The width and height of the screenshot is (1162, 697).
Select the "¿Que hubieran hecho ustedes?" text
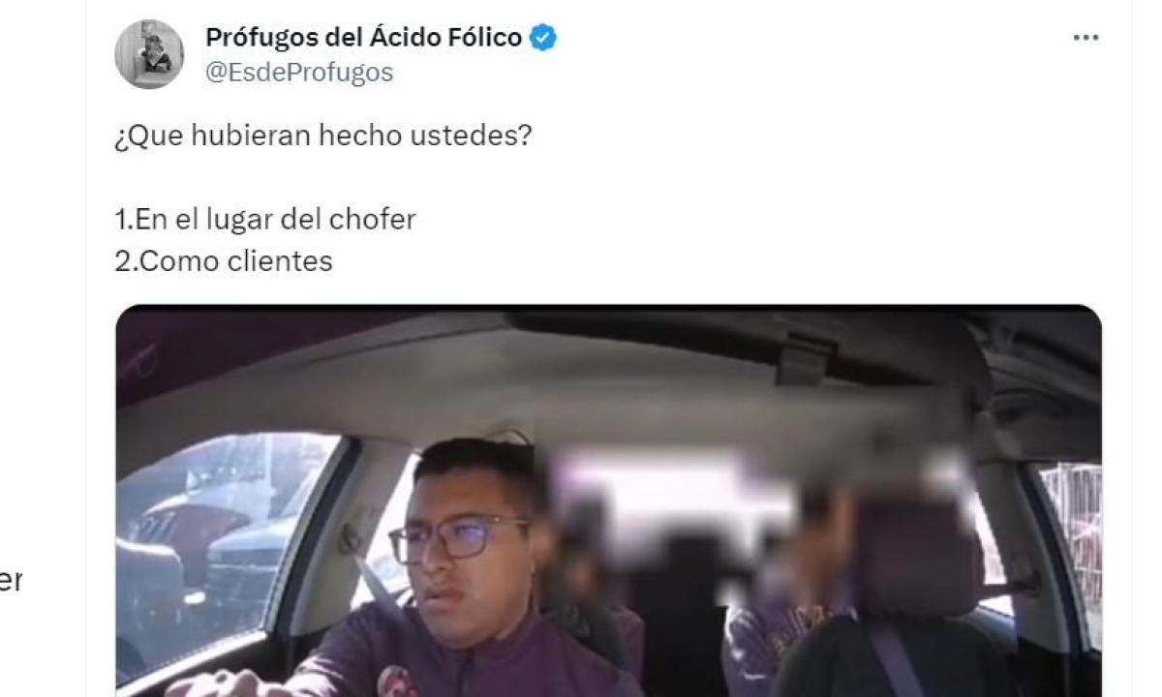point(323,135)
